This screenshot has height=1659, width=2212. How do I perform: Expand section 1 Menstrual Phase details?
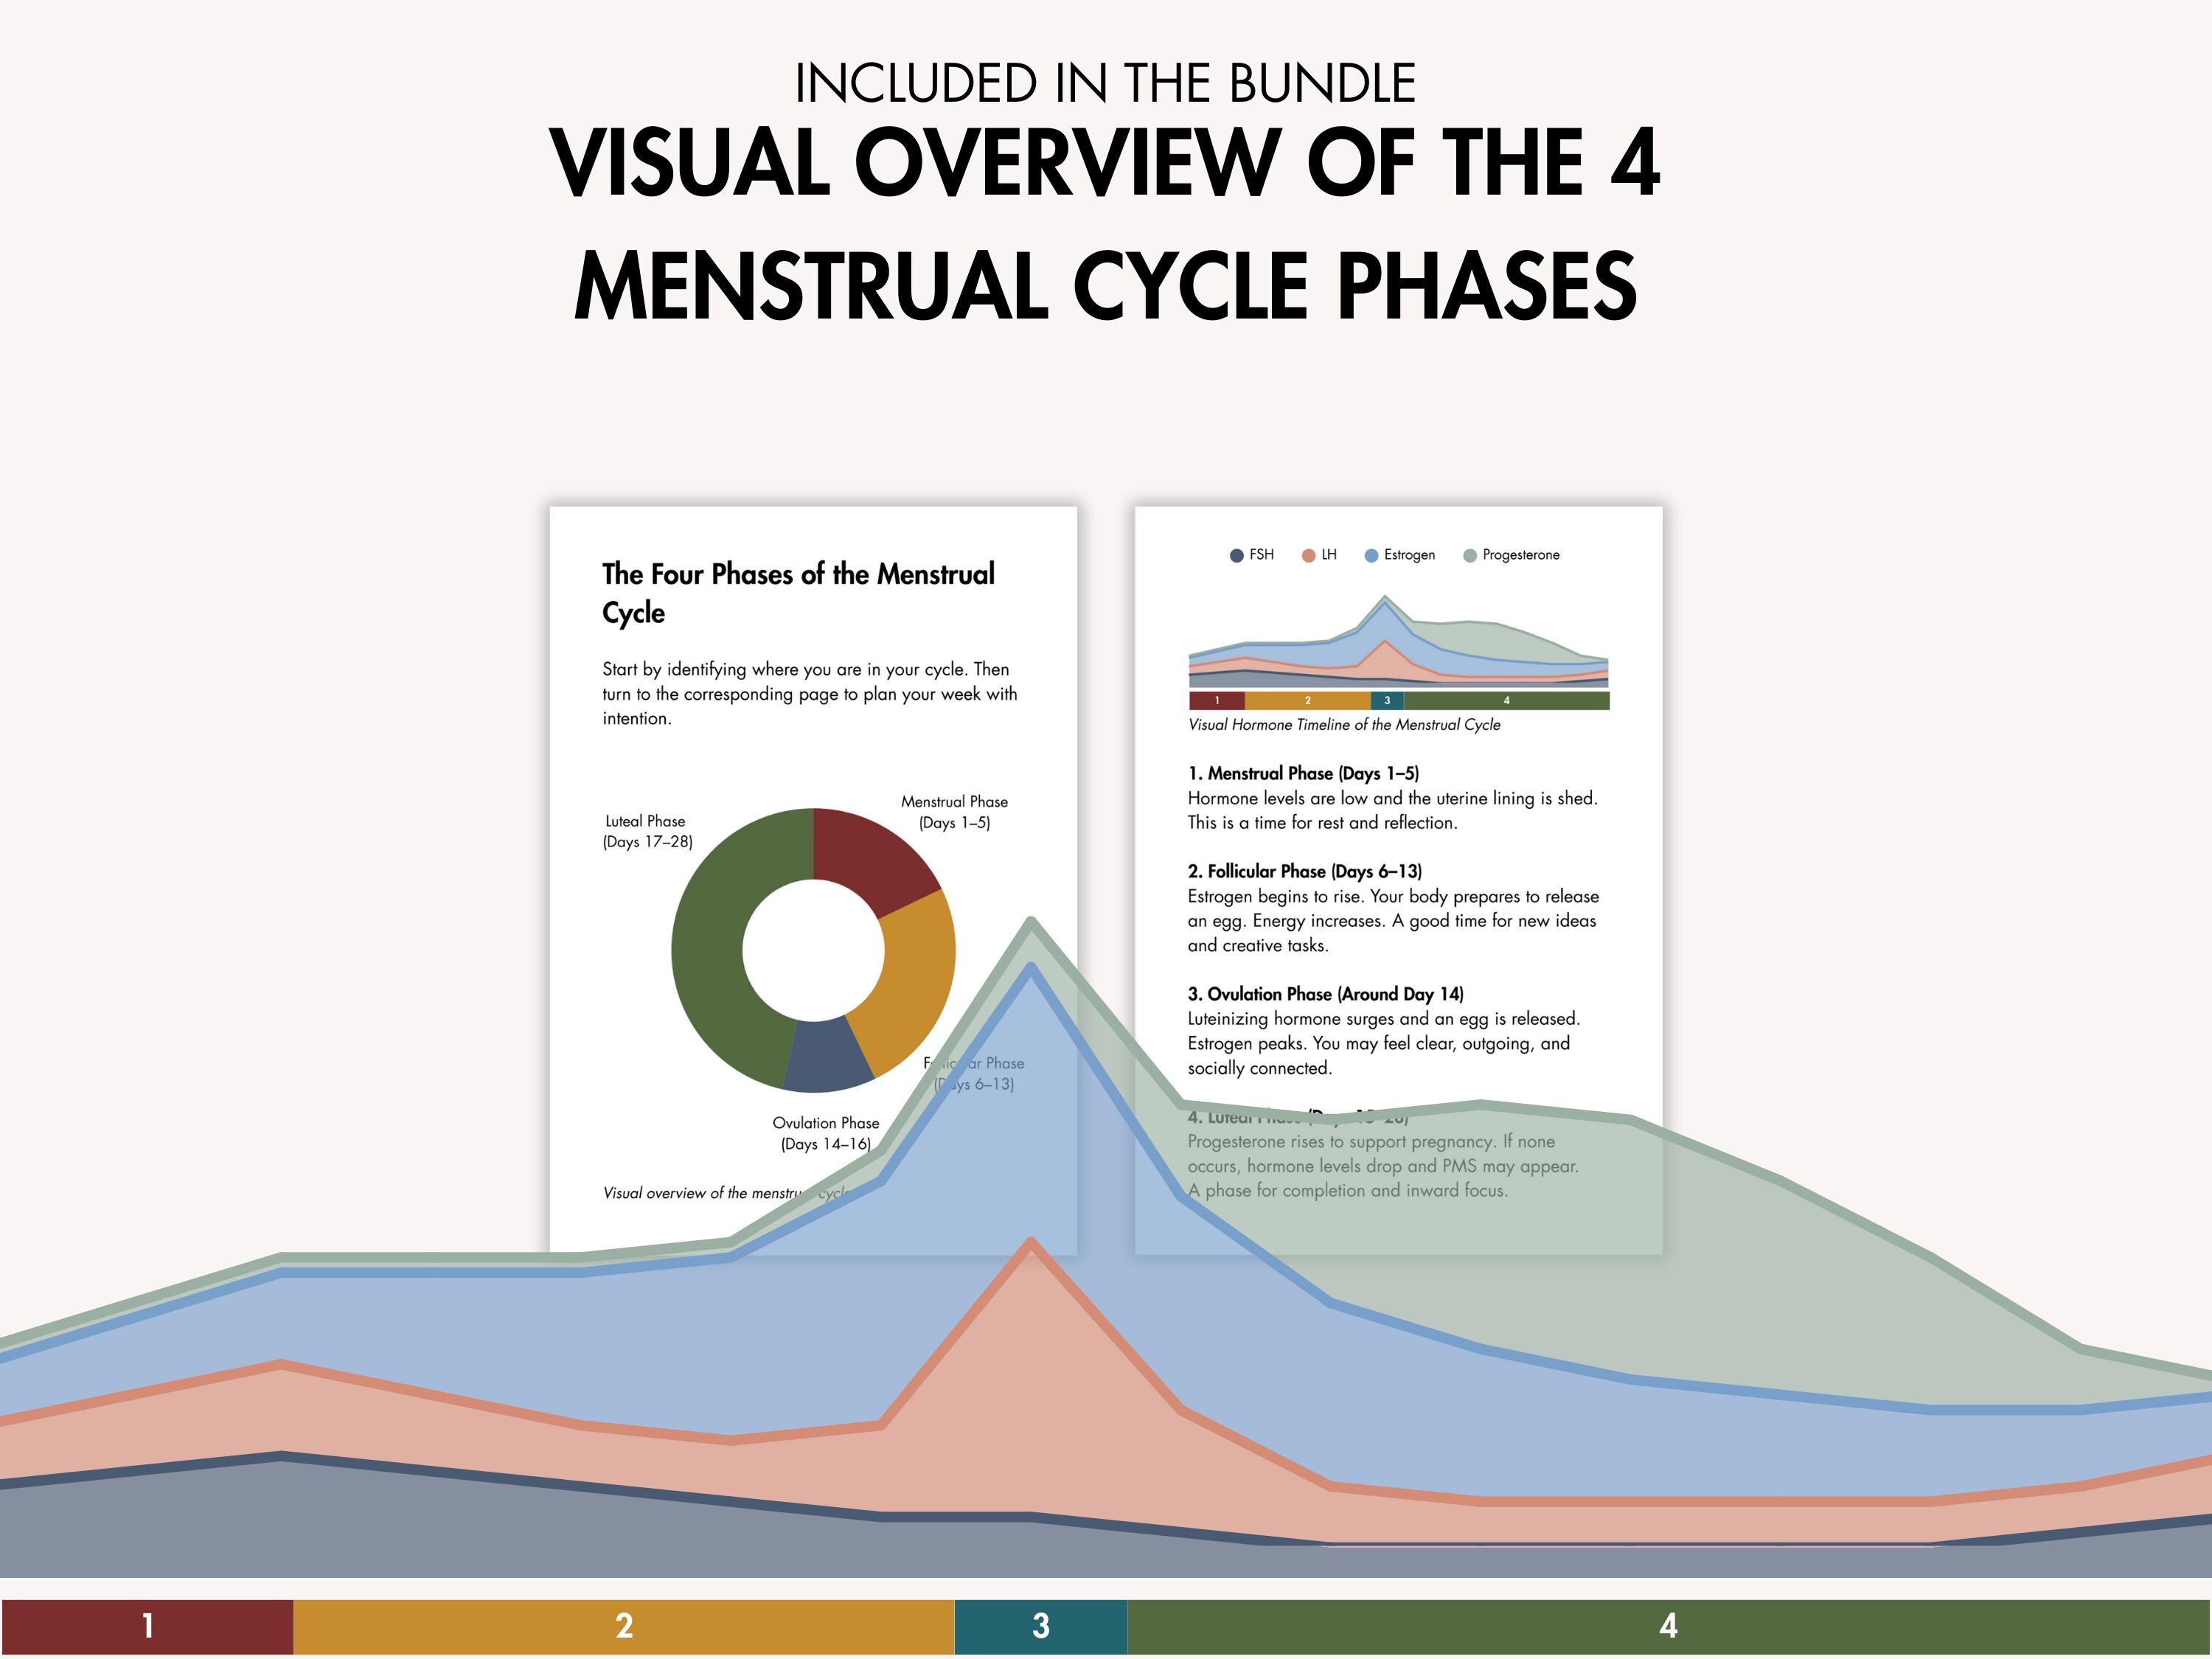pos(1306,773)
